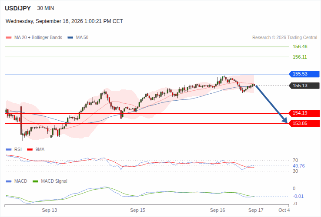Screen dimensions: 321x217
Task: Select the 154.19 red support tag
Action: point(304,113)
